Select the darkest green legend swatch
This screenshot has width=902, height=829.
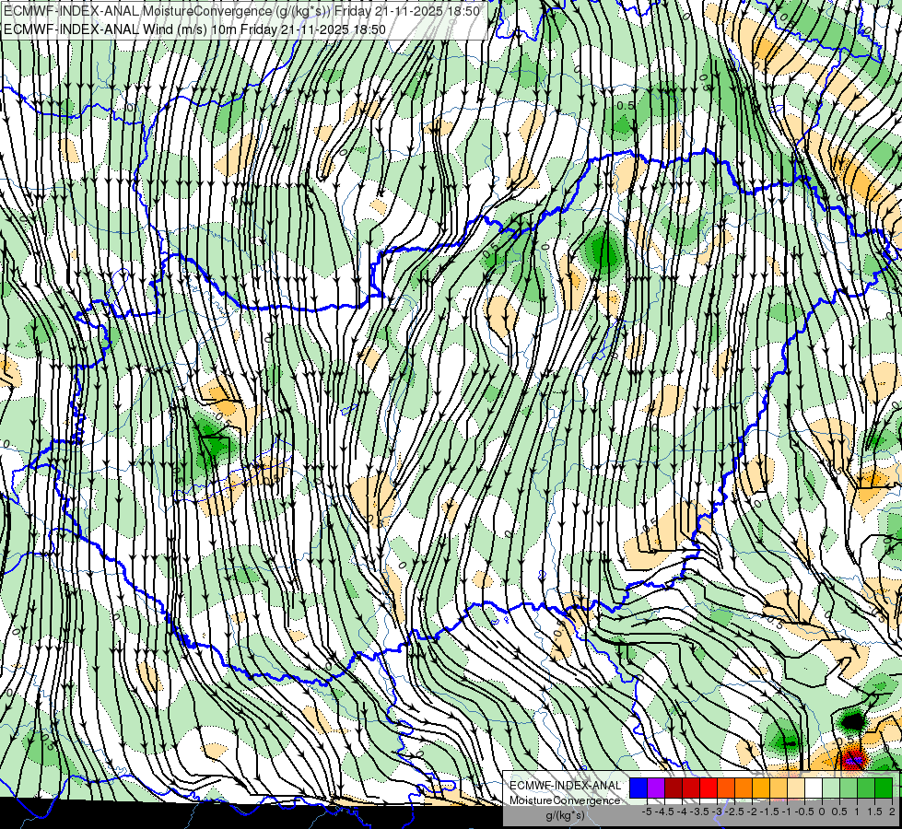(x=884, y=788)
